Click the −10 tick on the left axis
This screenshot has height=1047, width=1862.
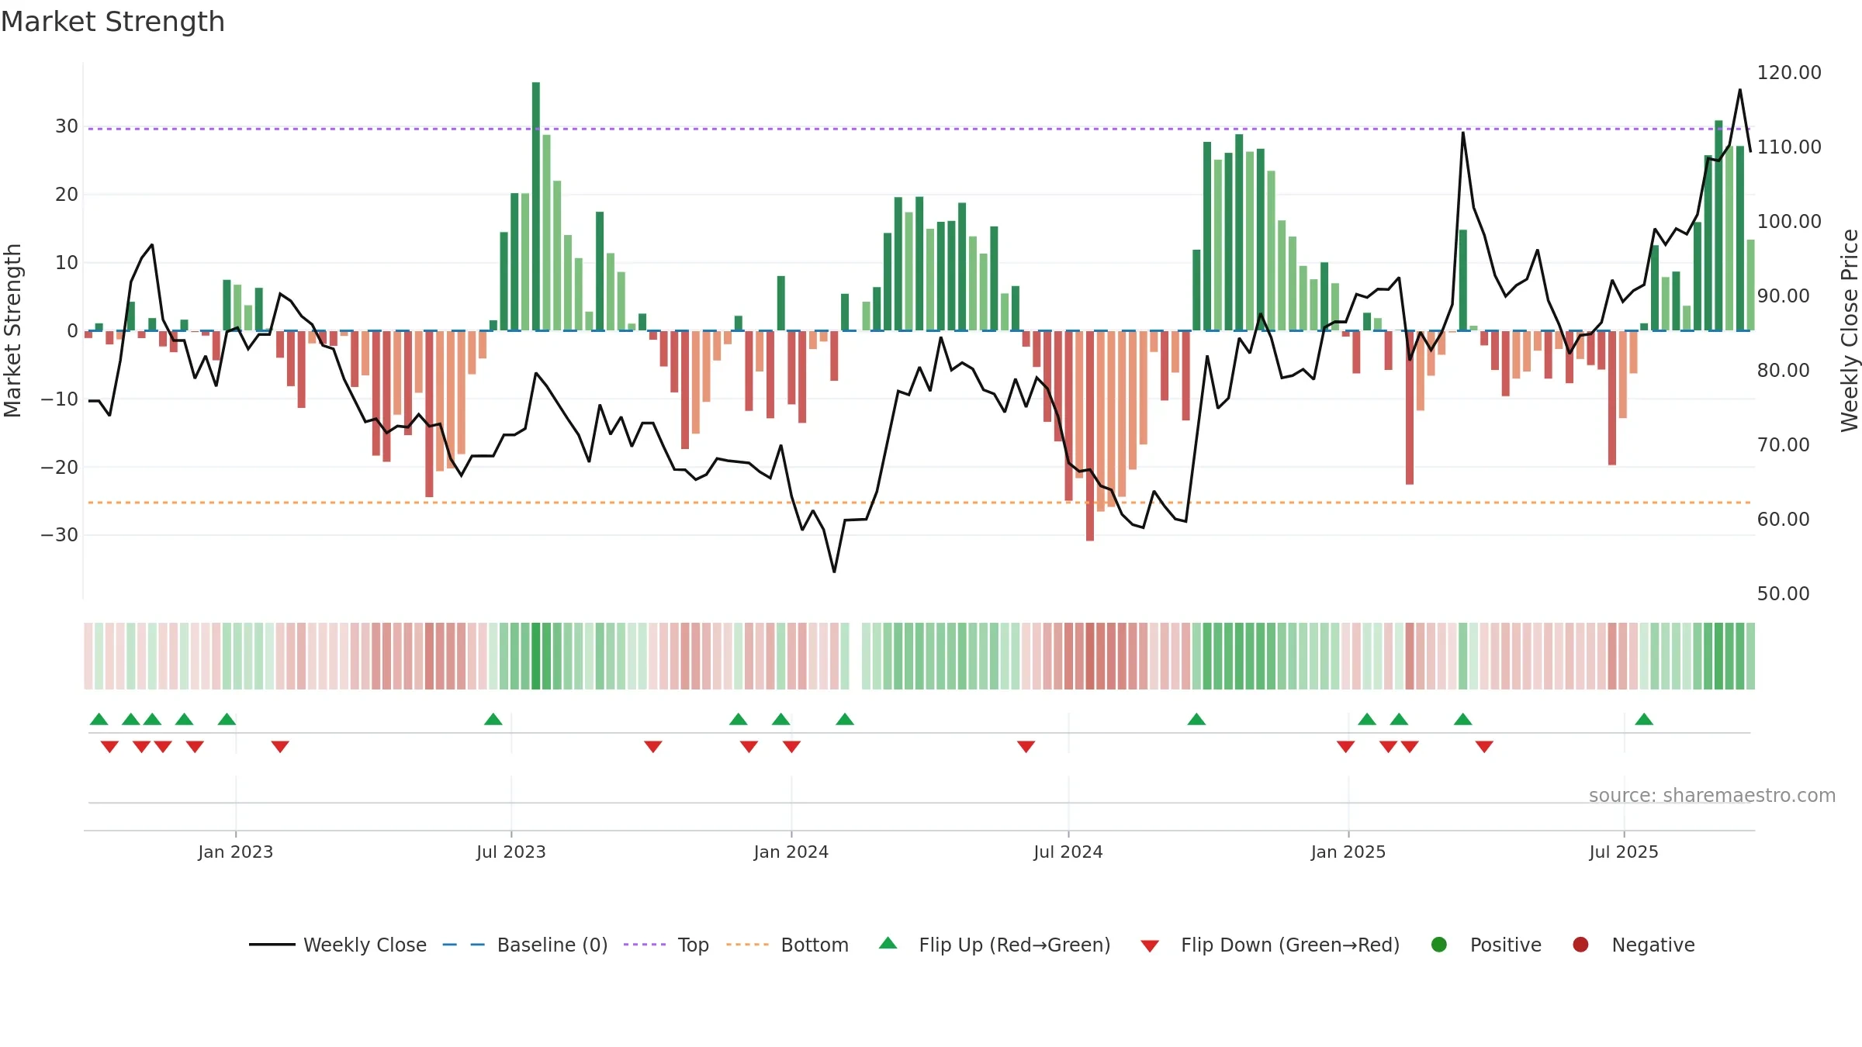point(60,399)
